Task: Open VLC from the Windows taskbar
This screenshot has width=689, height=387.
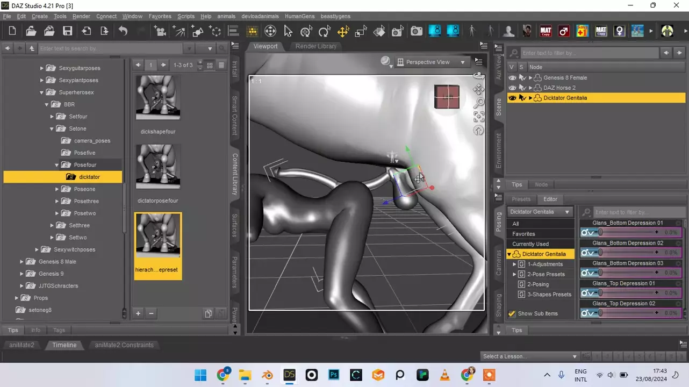Action: (444, 375)
